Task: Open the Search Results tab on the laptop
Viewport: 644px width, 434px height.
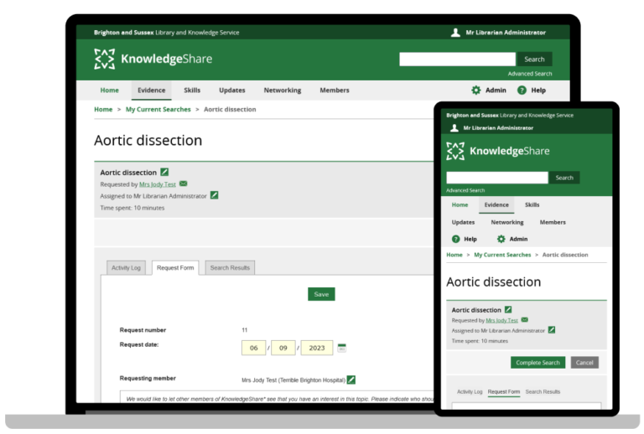Action: pyautogui.click(x=230, y=268)
